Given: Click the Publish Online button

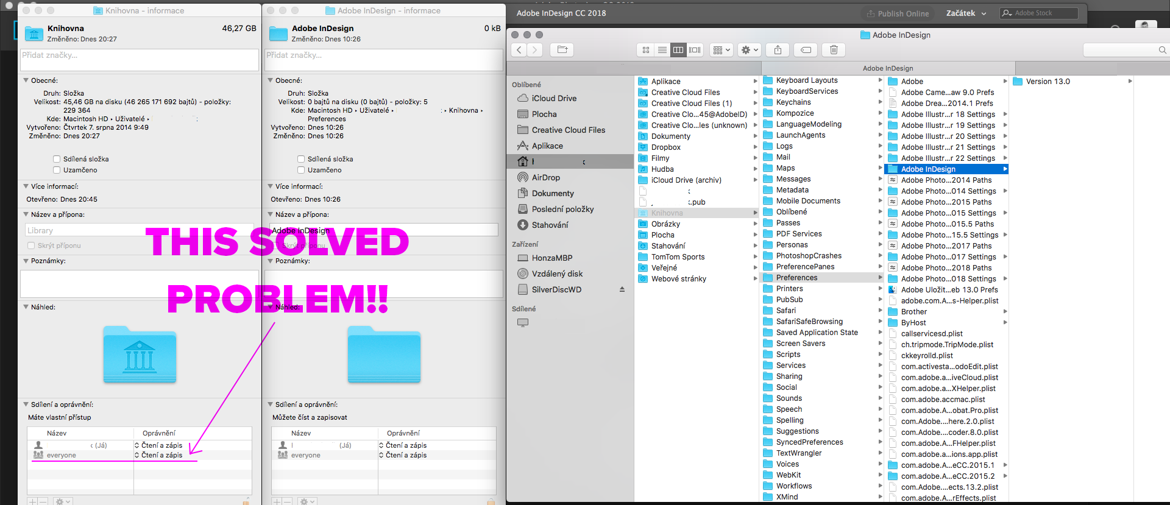Looking at the screenshot, I should [x=898, y=13].
